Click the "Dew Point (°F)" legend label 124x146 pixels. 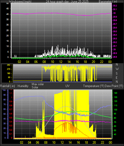click(114, 86)
